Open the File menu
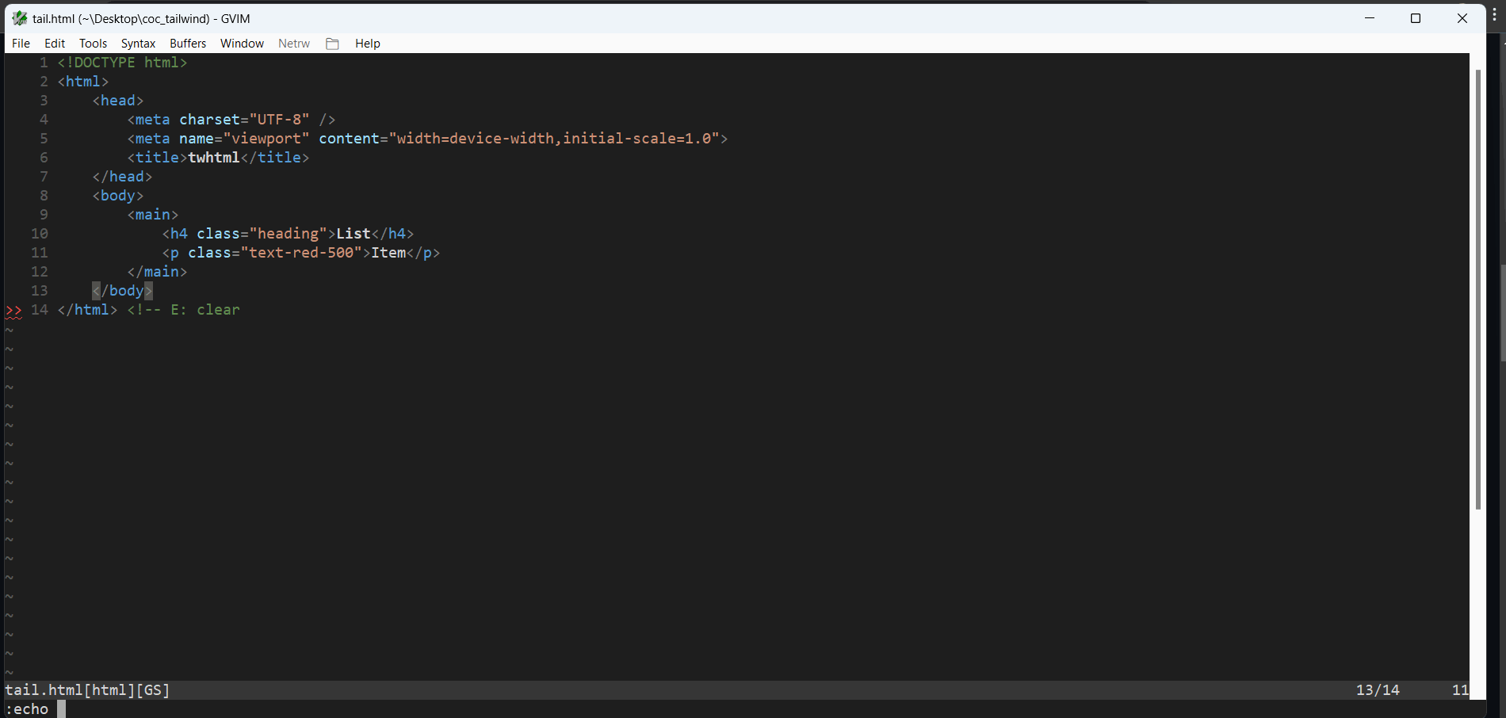1506x718 pixels. point(21,44)
